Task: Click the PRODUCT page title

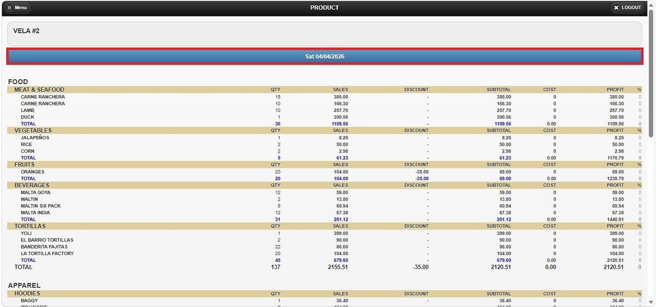Action: coord(325,8)
